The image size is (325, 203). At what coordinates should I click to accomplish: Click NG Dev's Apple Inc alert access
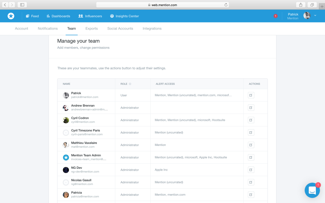[161, 170]
